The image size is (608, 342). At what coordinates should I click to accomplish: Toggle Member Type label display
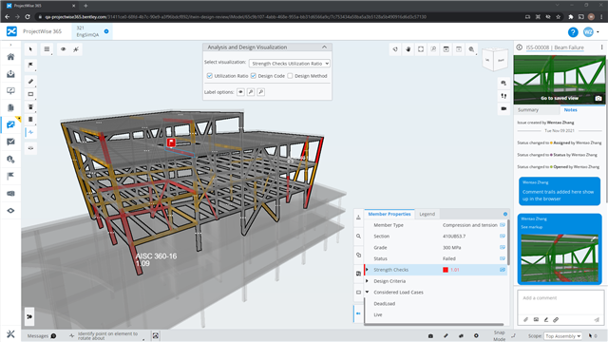[x=503, y=225]
